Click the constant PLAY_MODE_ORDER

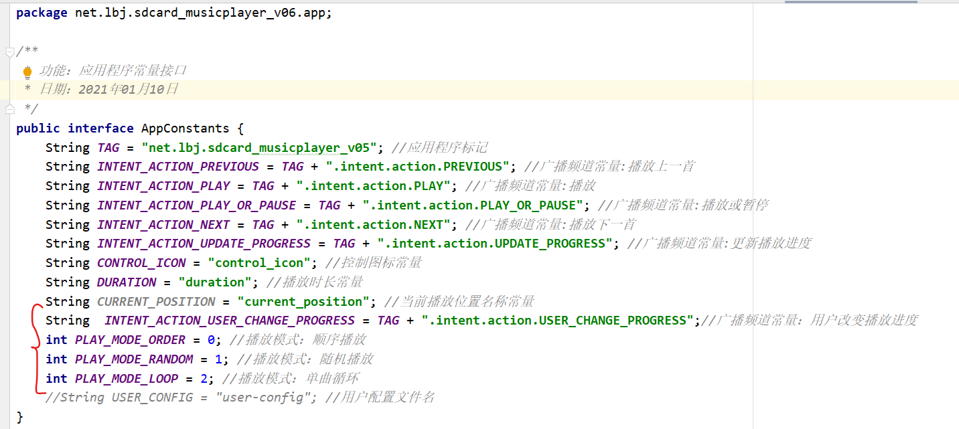point(130,340)
